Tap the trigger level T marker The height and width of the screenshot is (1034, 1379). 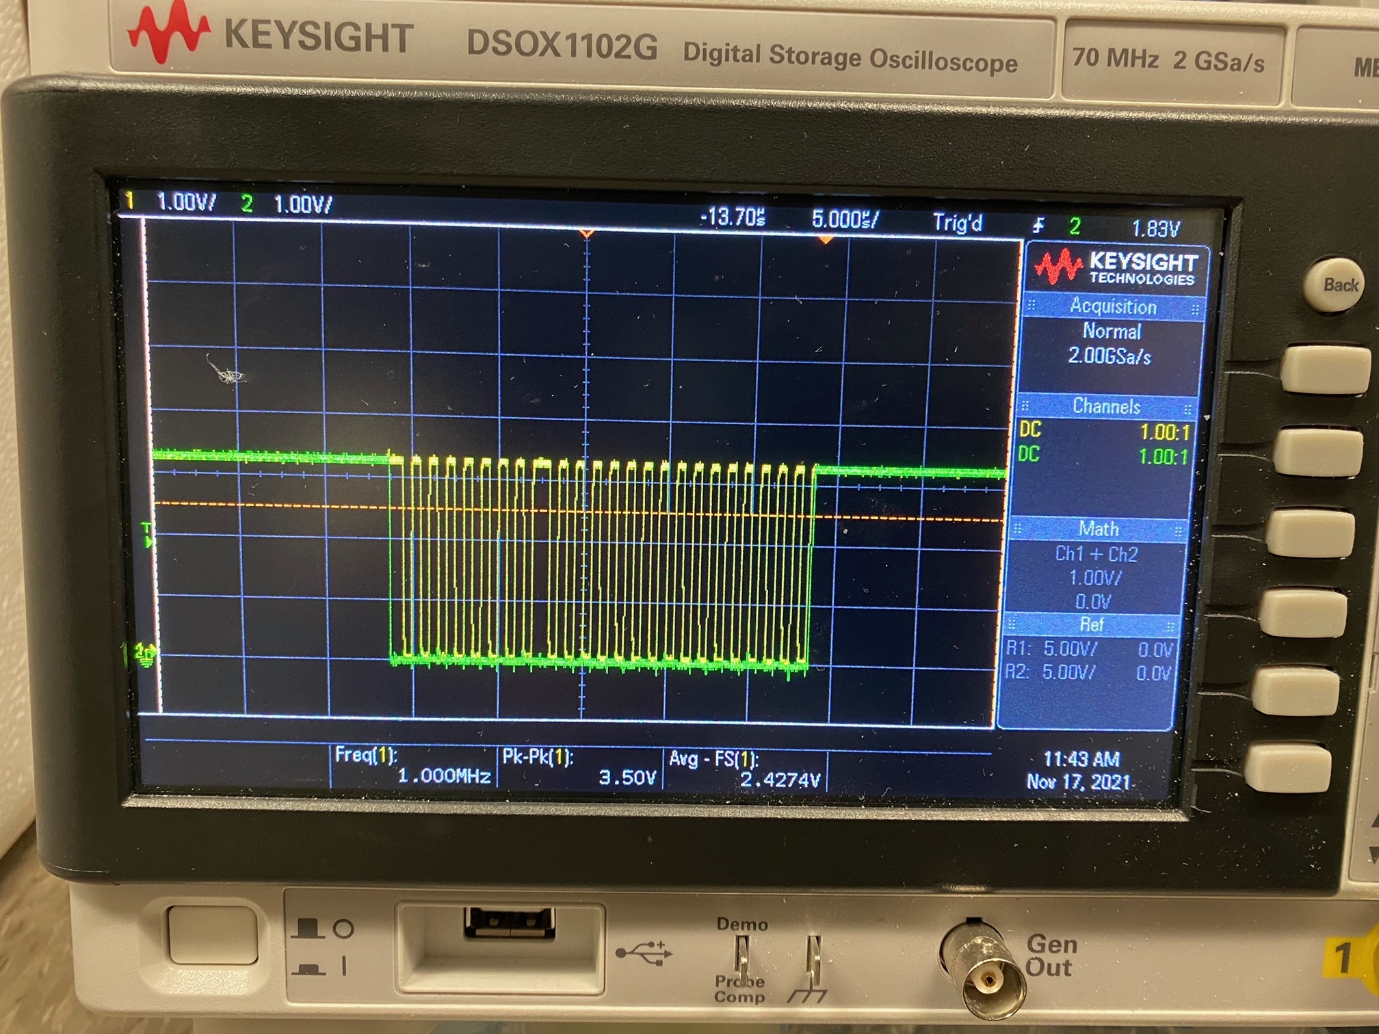pos(147,534)
